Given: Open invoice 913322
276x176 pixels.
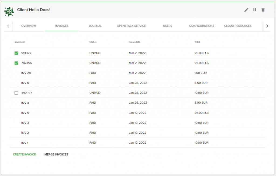Looking at the screenshot, I should pos(26,53).
